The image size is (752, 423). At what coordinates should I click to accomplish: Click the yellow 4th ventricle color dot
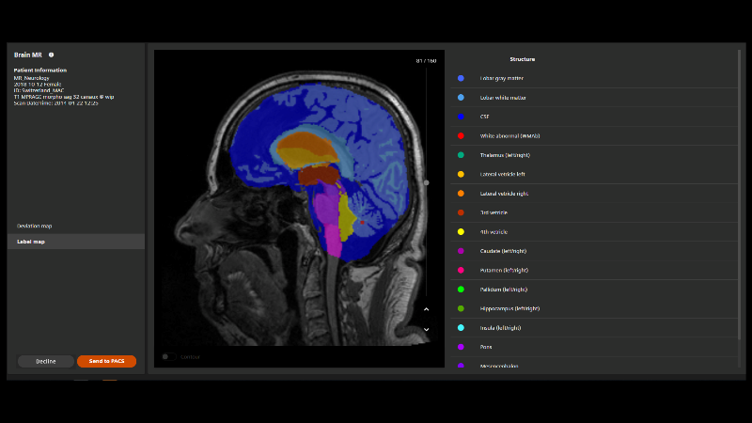tap(461, 231)
